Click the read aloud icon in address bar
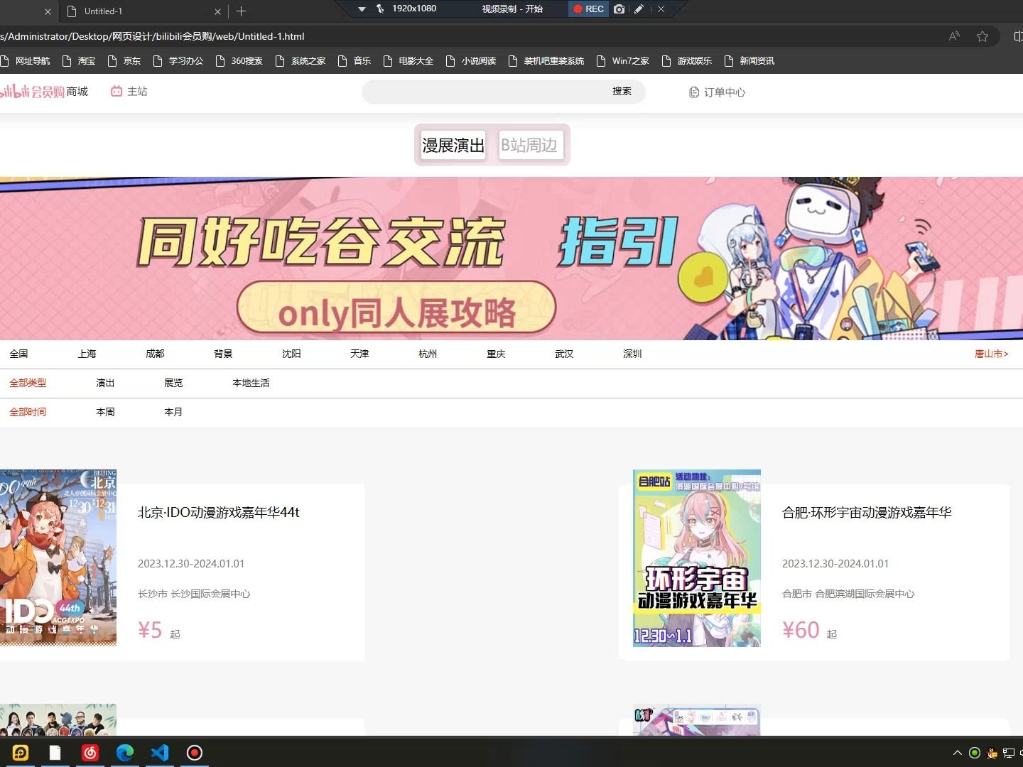 954,36
